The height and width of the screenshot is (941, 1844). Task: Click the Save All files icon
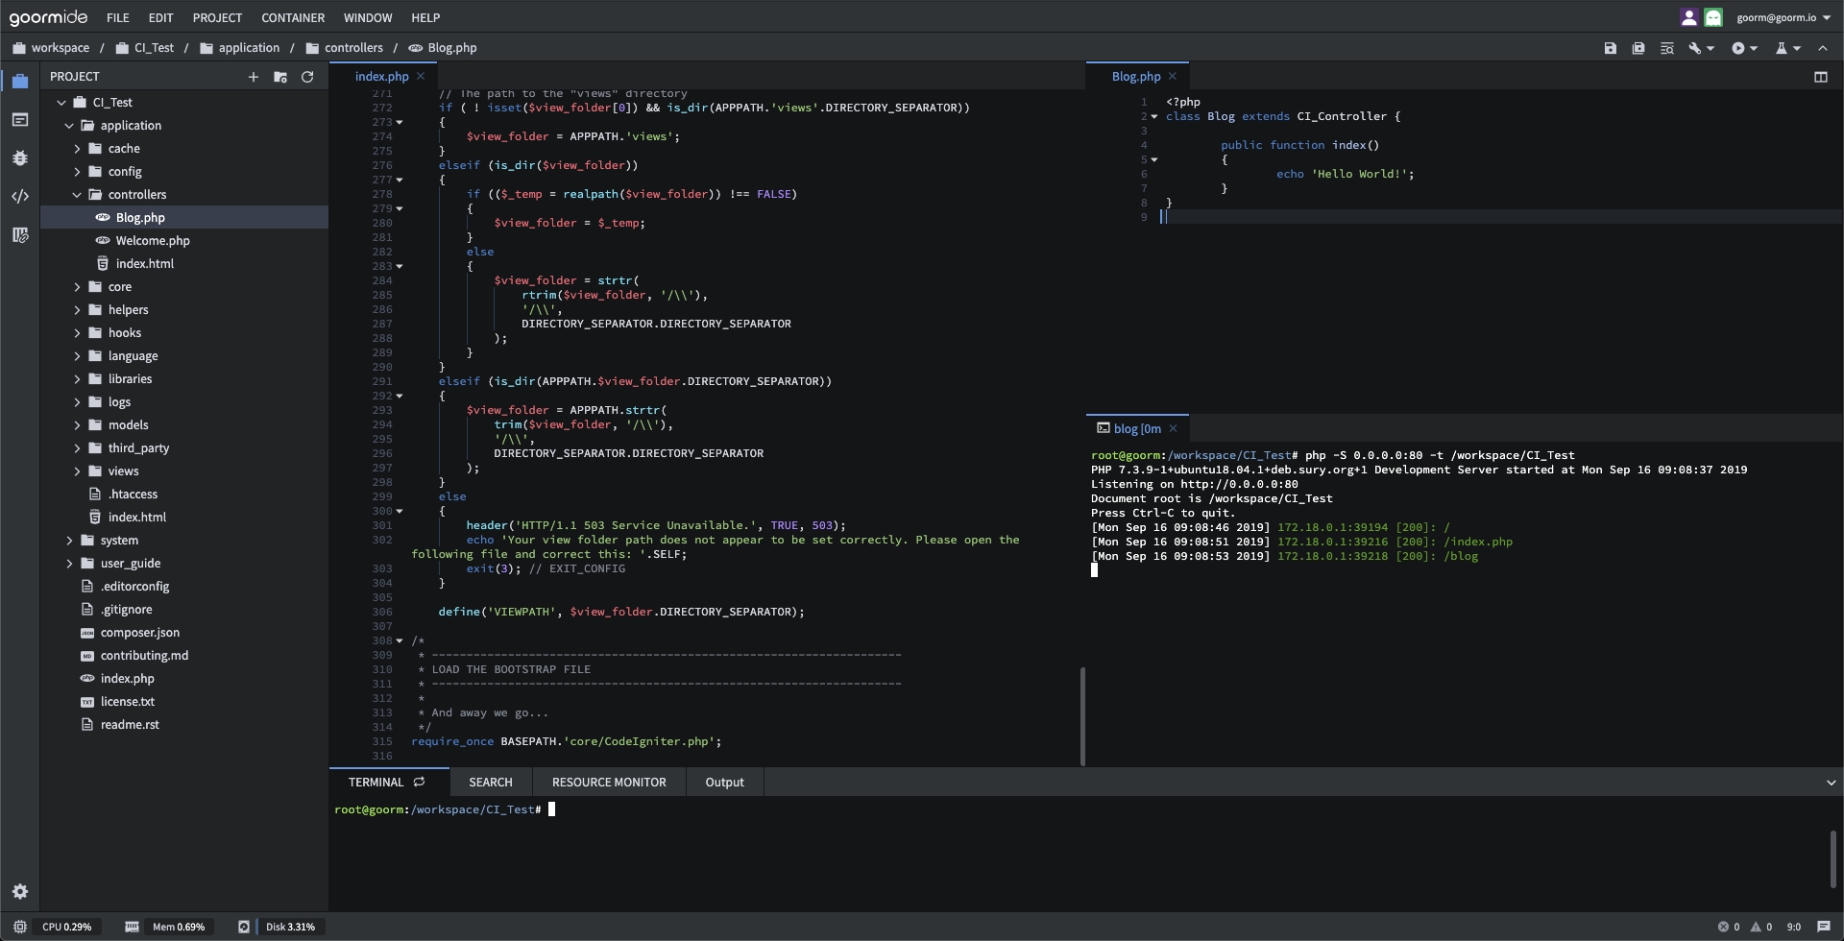1638,48
